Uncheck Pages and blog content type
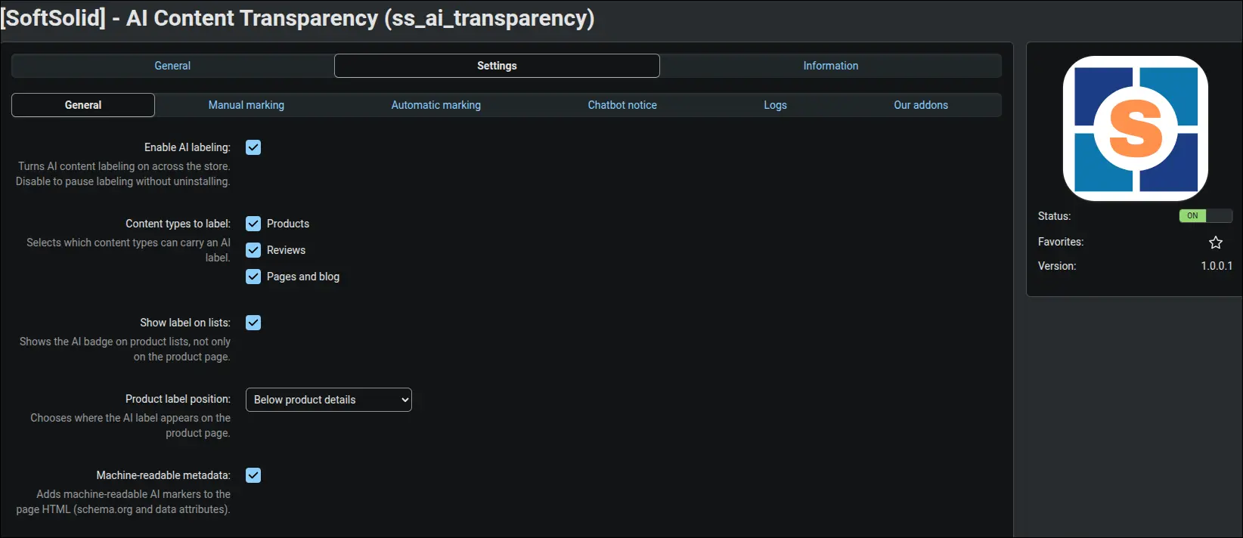This screenshot has width=1243, height=538. (x=253, y=277)
